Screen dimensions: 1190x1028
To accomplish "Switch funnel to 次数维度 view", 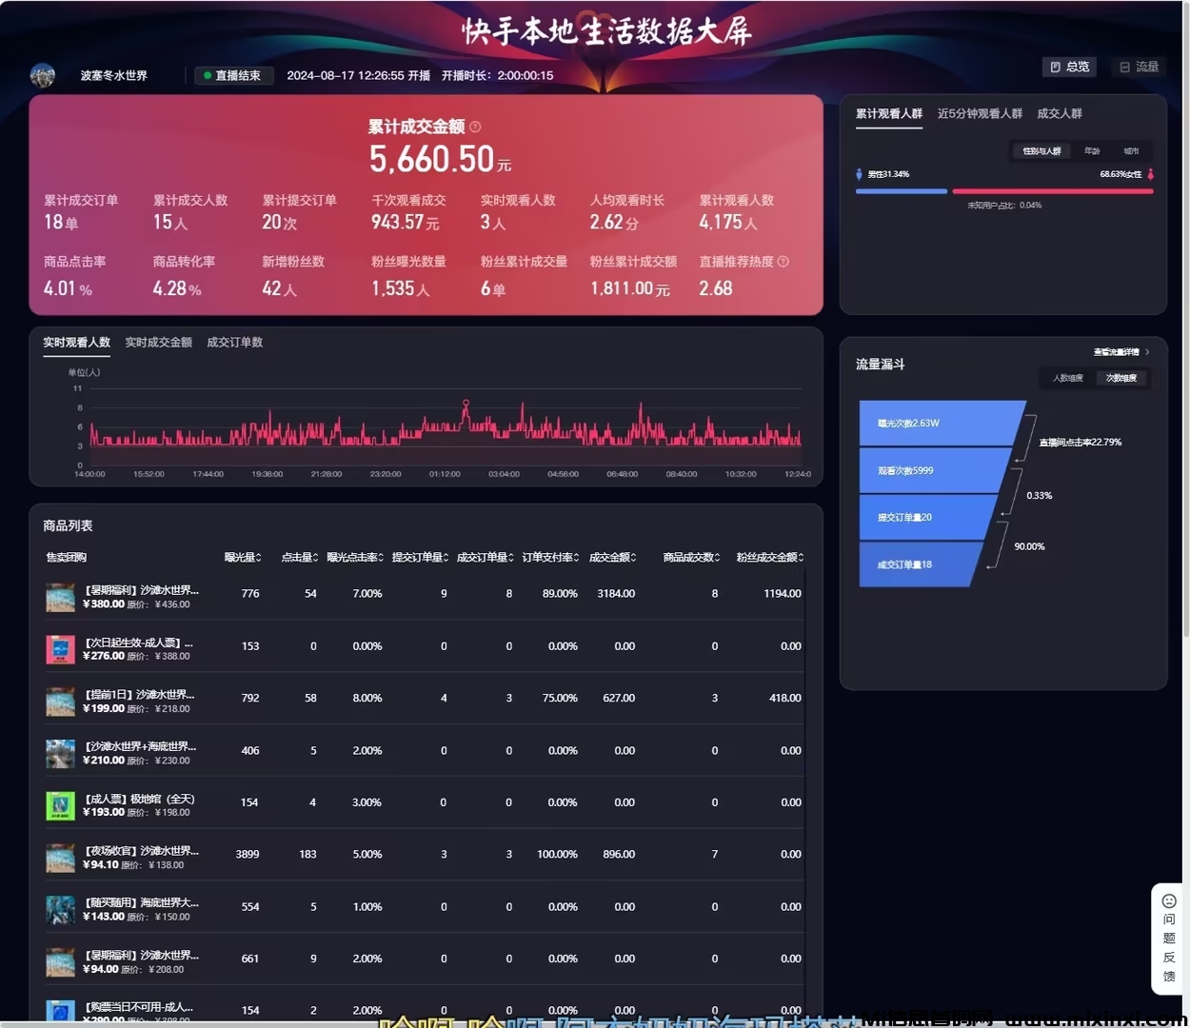I will click(1121, 378).
